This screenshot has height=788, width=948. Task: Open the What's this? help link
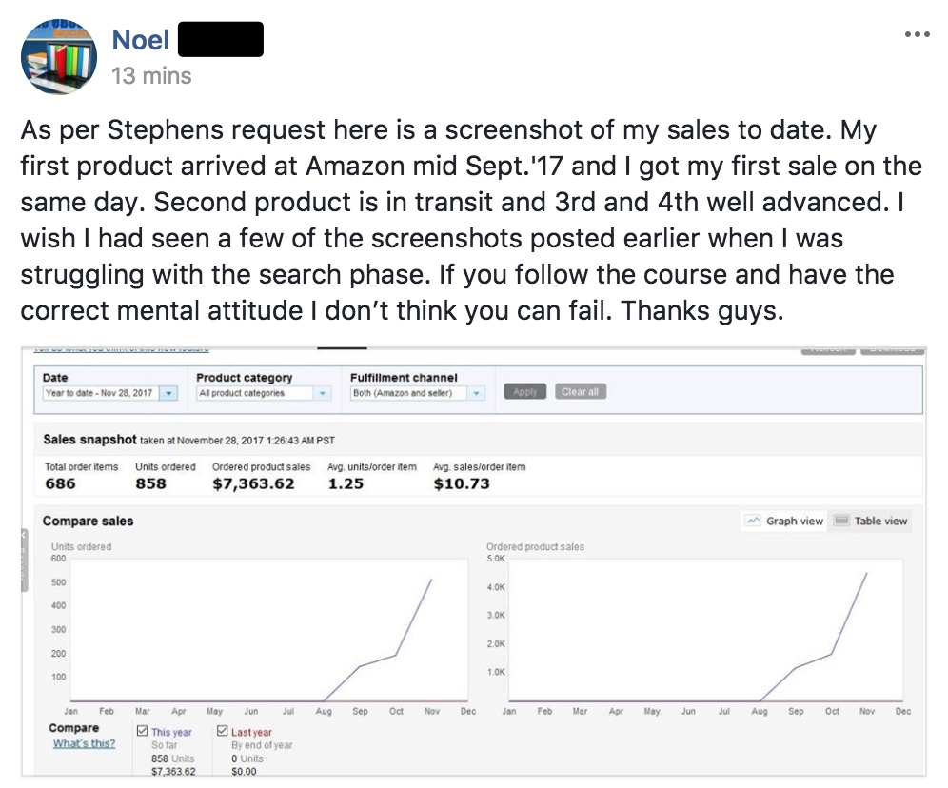pos(84,743)
